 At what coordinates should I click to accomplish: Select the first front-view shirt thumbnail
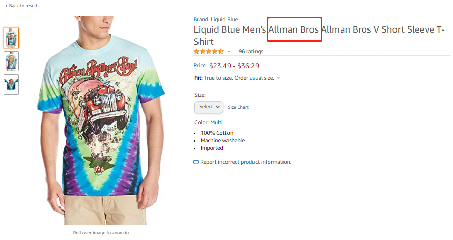[11, 38]
